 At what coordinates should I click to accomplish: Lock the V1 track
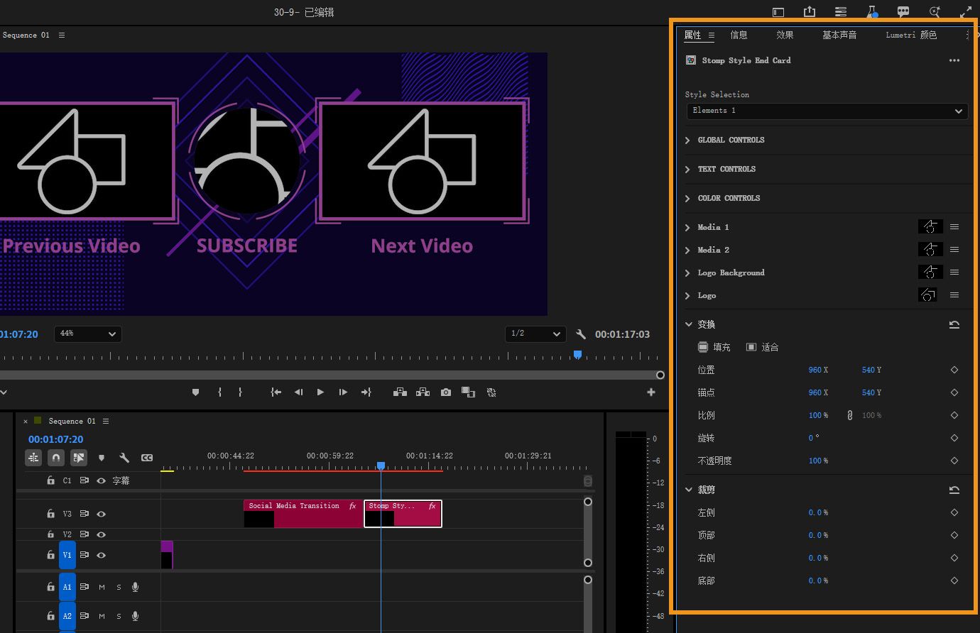pos(50,555)
